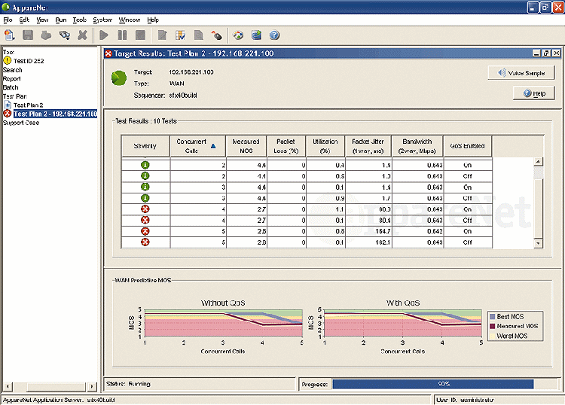
Task: Click the Pause toolbar button
Action: point(122,35)
